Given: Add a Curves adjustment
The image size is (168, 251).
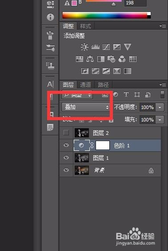Looking at the screenshot, I should pos(106,47).
